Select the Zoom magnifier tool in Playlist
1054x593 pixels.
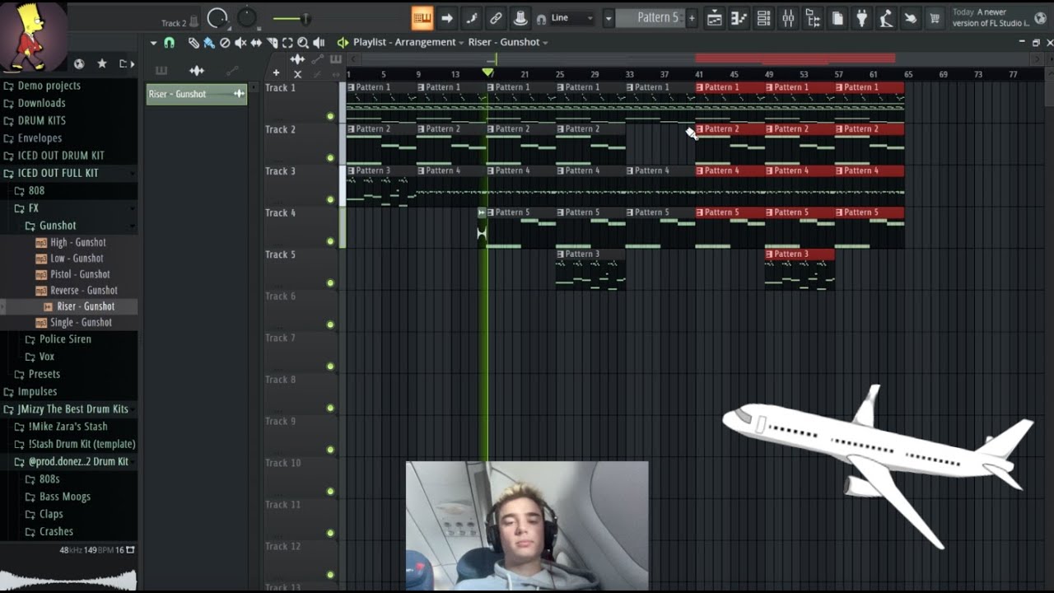pyautogui.click(x=303, y=43)
